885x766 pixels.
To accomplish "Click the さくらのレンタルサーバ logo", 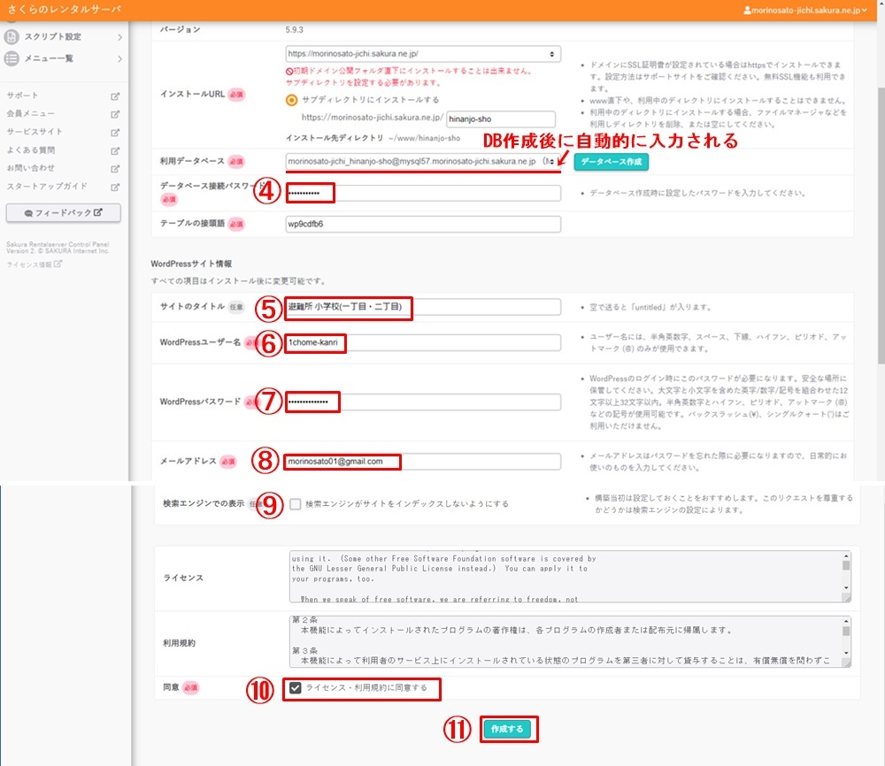I will 64,10.
